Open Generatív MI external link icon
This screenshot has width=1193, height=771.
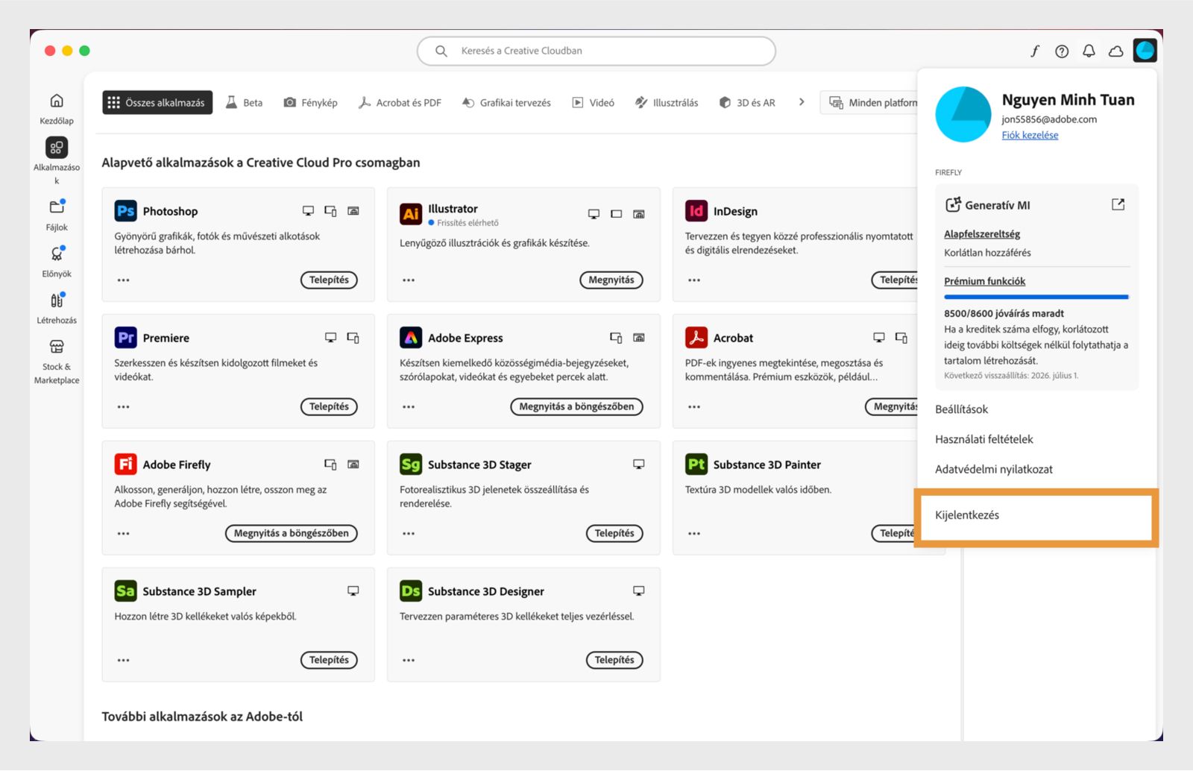point(1118,204)
